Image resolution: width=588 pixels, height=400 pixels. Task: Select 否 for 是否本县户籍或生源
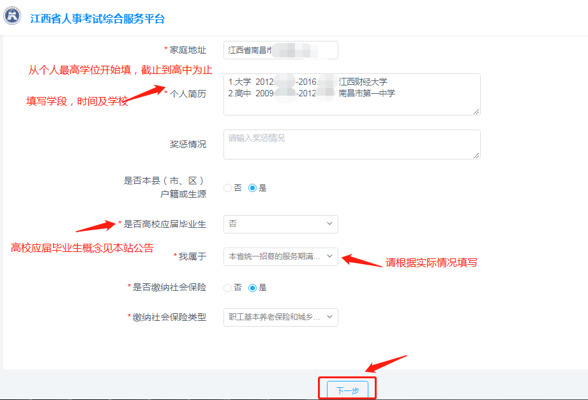[228, 188]
